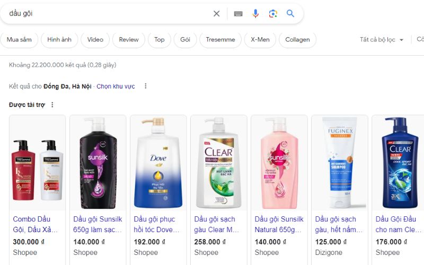Switch to the "Hình ảnh" results tab

[59, 40]
